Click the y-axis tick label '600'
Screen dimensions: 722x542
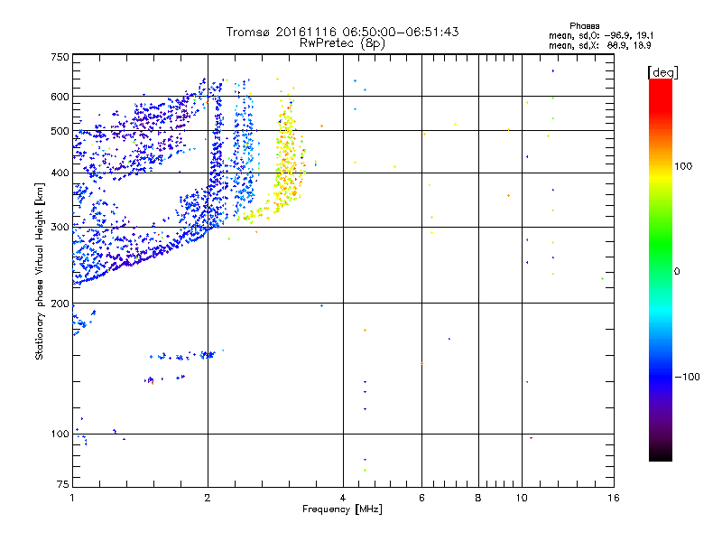click(60, 97)
